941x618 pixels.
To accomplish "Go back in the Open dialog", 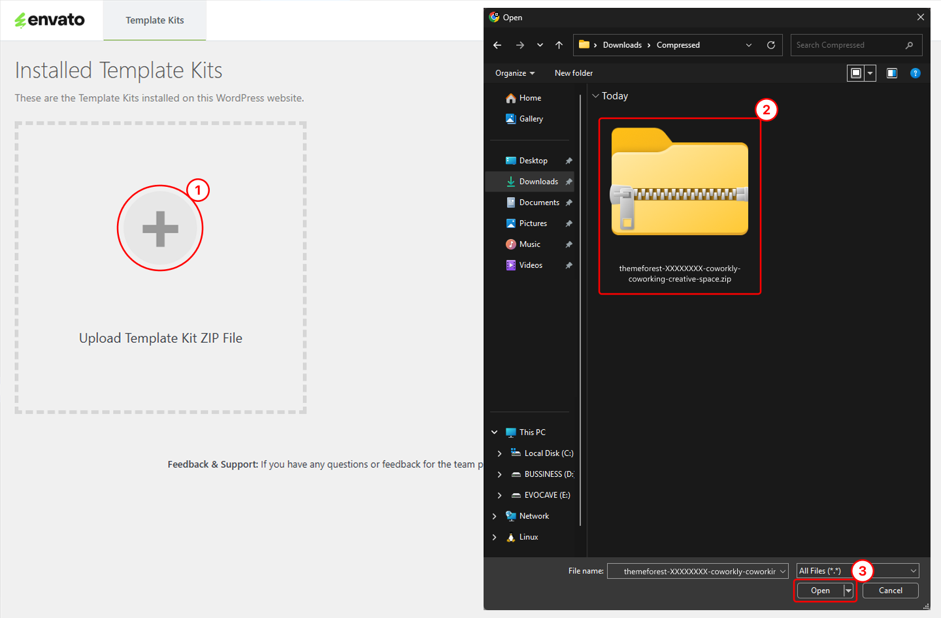I will [x=497, y=45].
